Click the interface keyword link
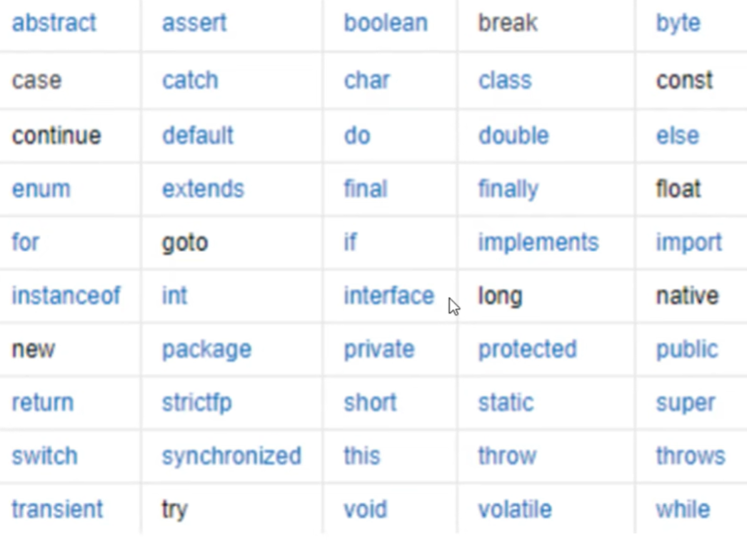Viewport: 747px width, 548px height. click(x=389, y=295)
